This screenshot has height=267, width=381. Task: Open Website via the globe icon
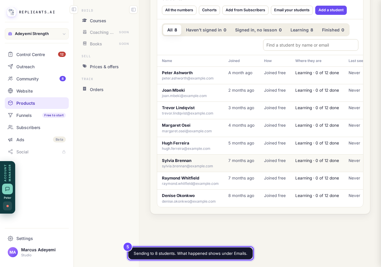coord(10,91)
